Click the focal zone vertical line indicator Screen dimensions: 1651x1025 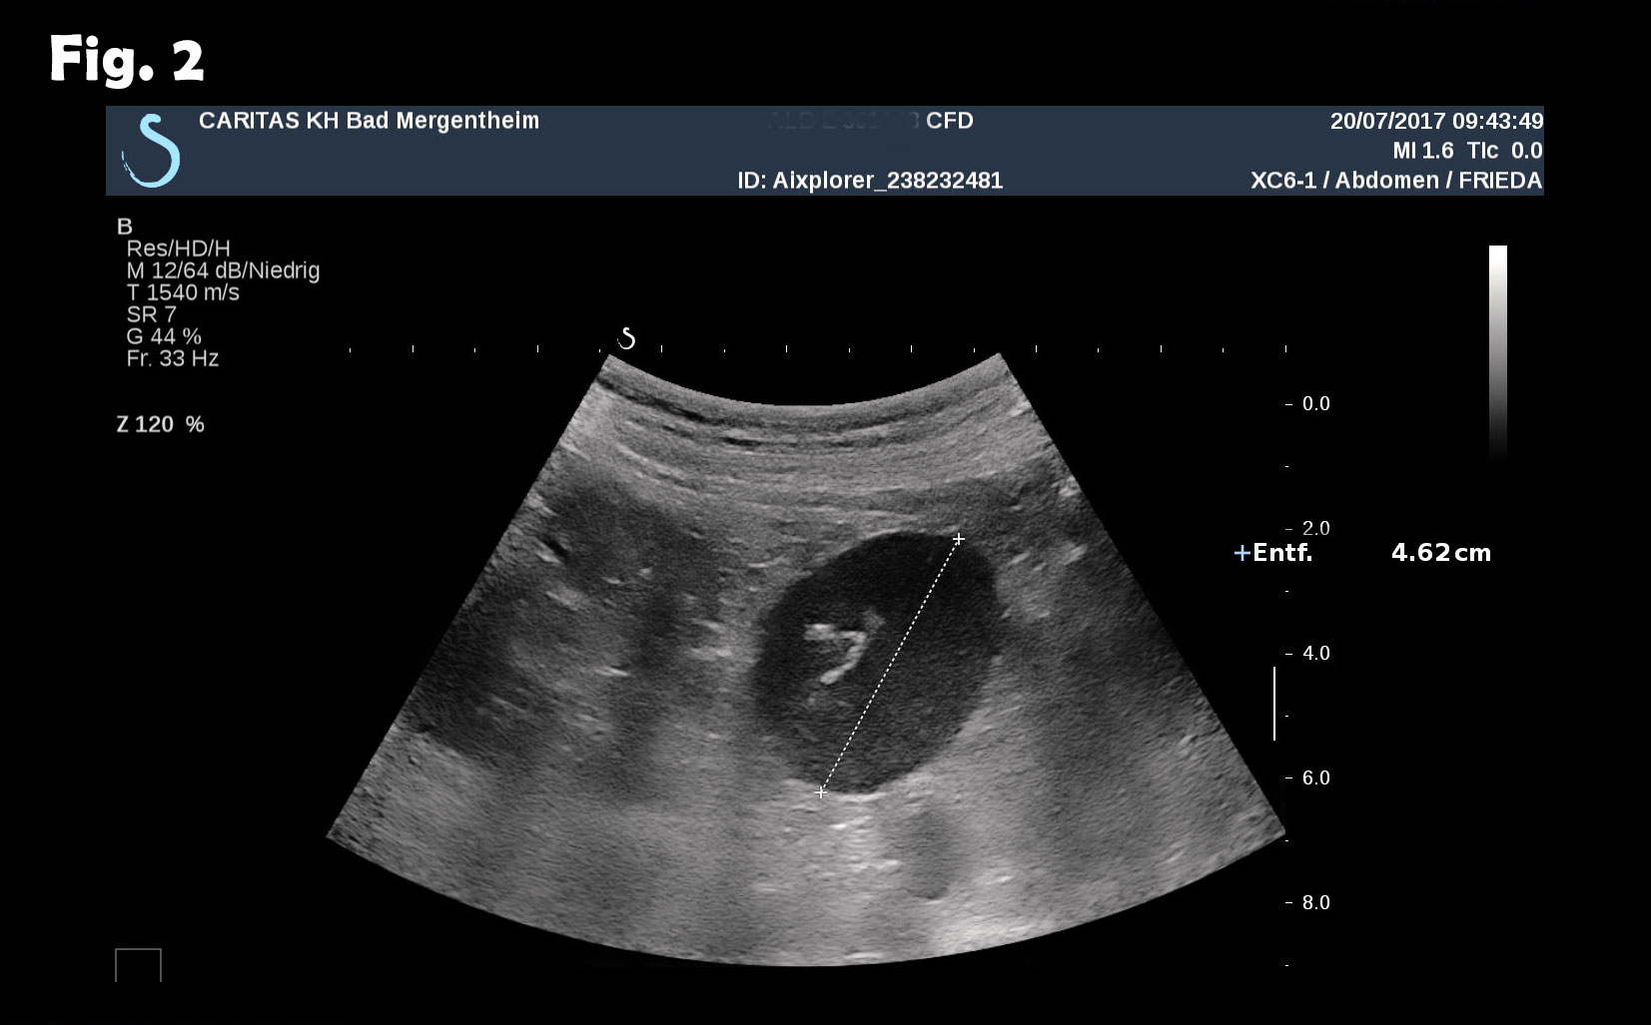point(1274,704)
